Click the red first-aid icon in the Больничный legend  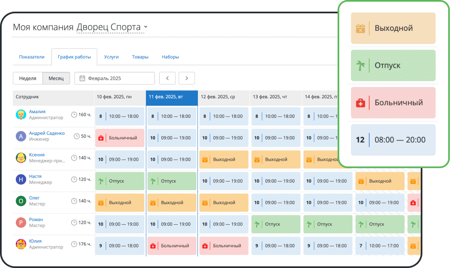(360, 103)
